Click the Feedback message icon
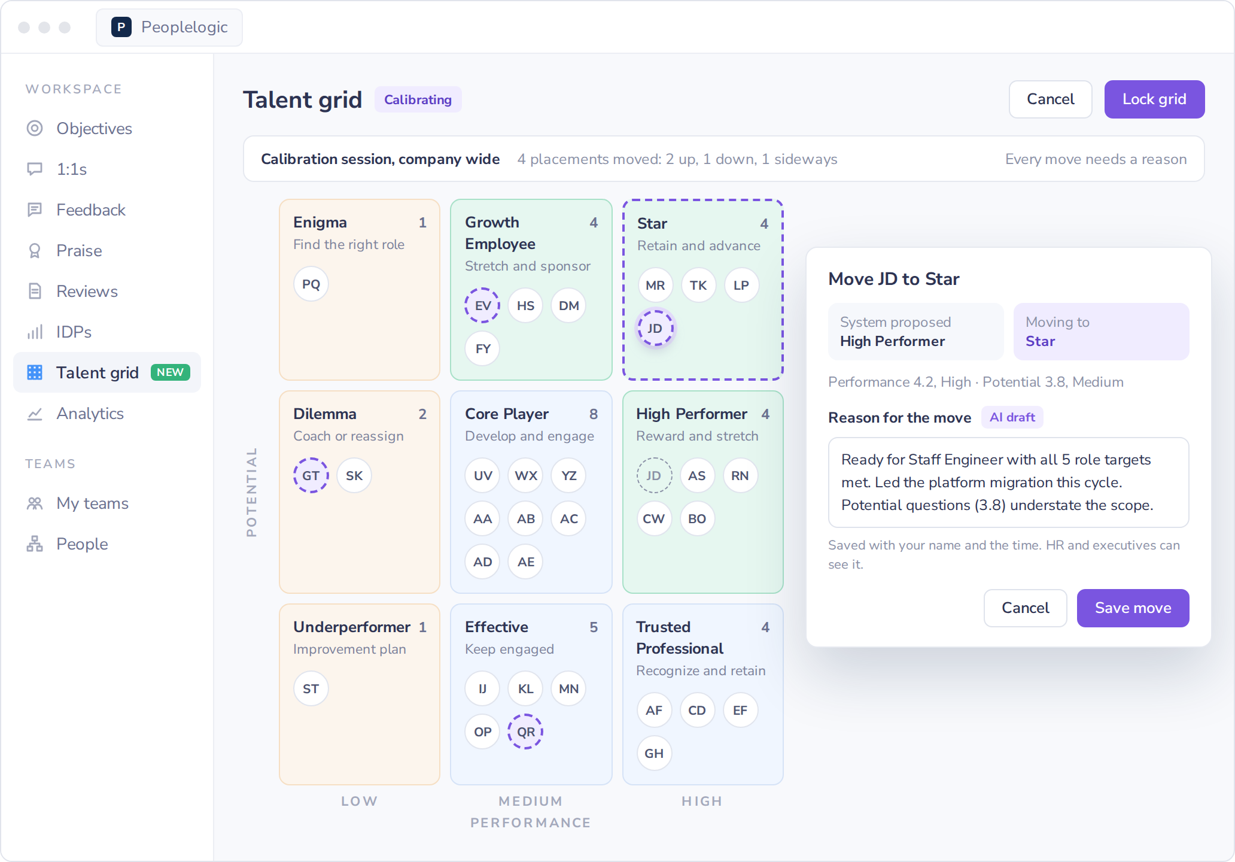This screenshot has width=1235, height=862. coord(35,210)
